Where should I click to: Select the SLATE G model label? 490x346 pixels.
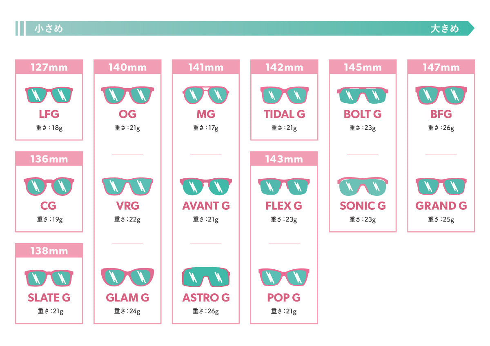coord(49,298)
